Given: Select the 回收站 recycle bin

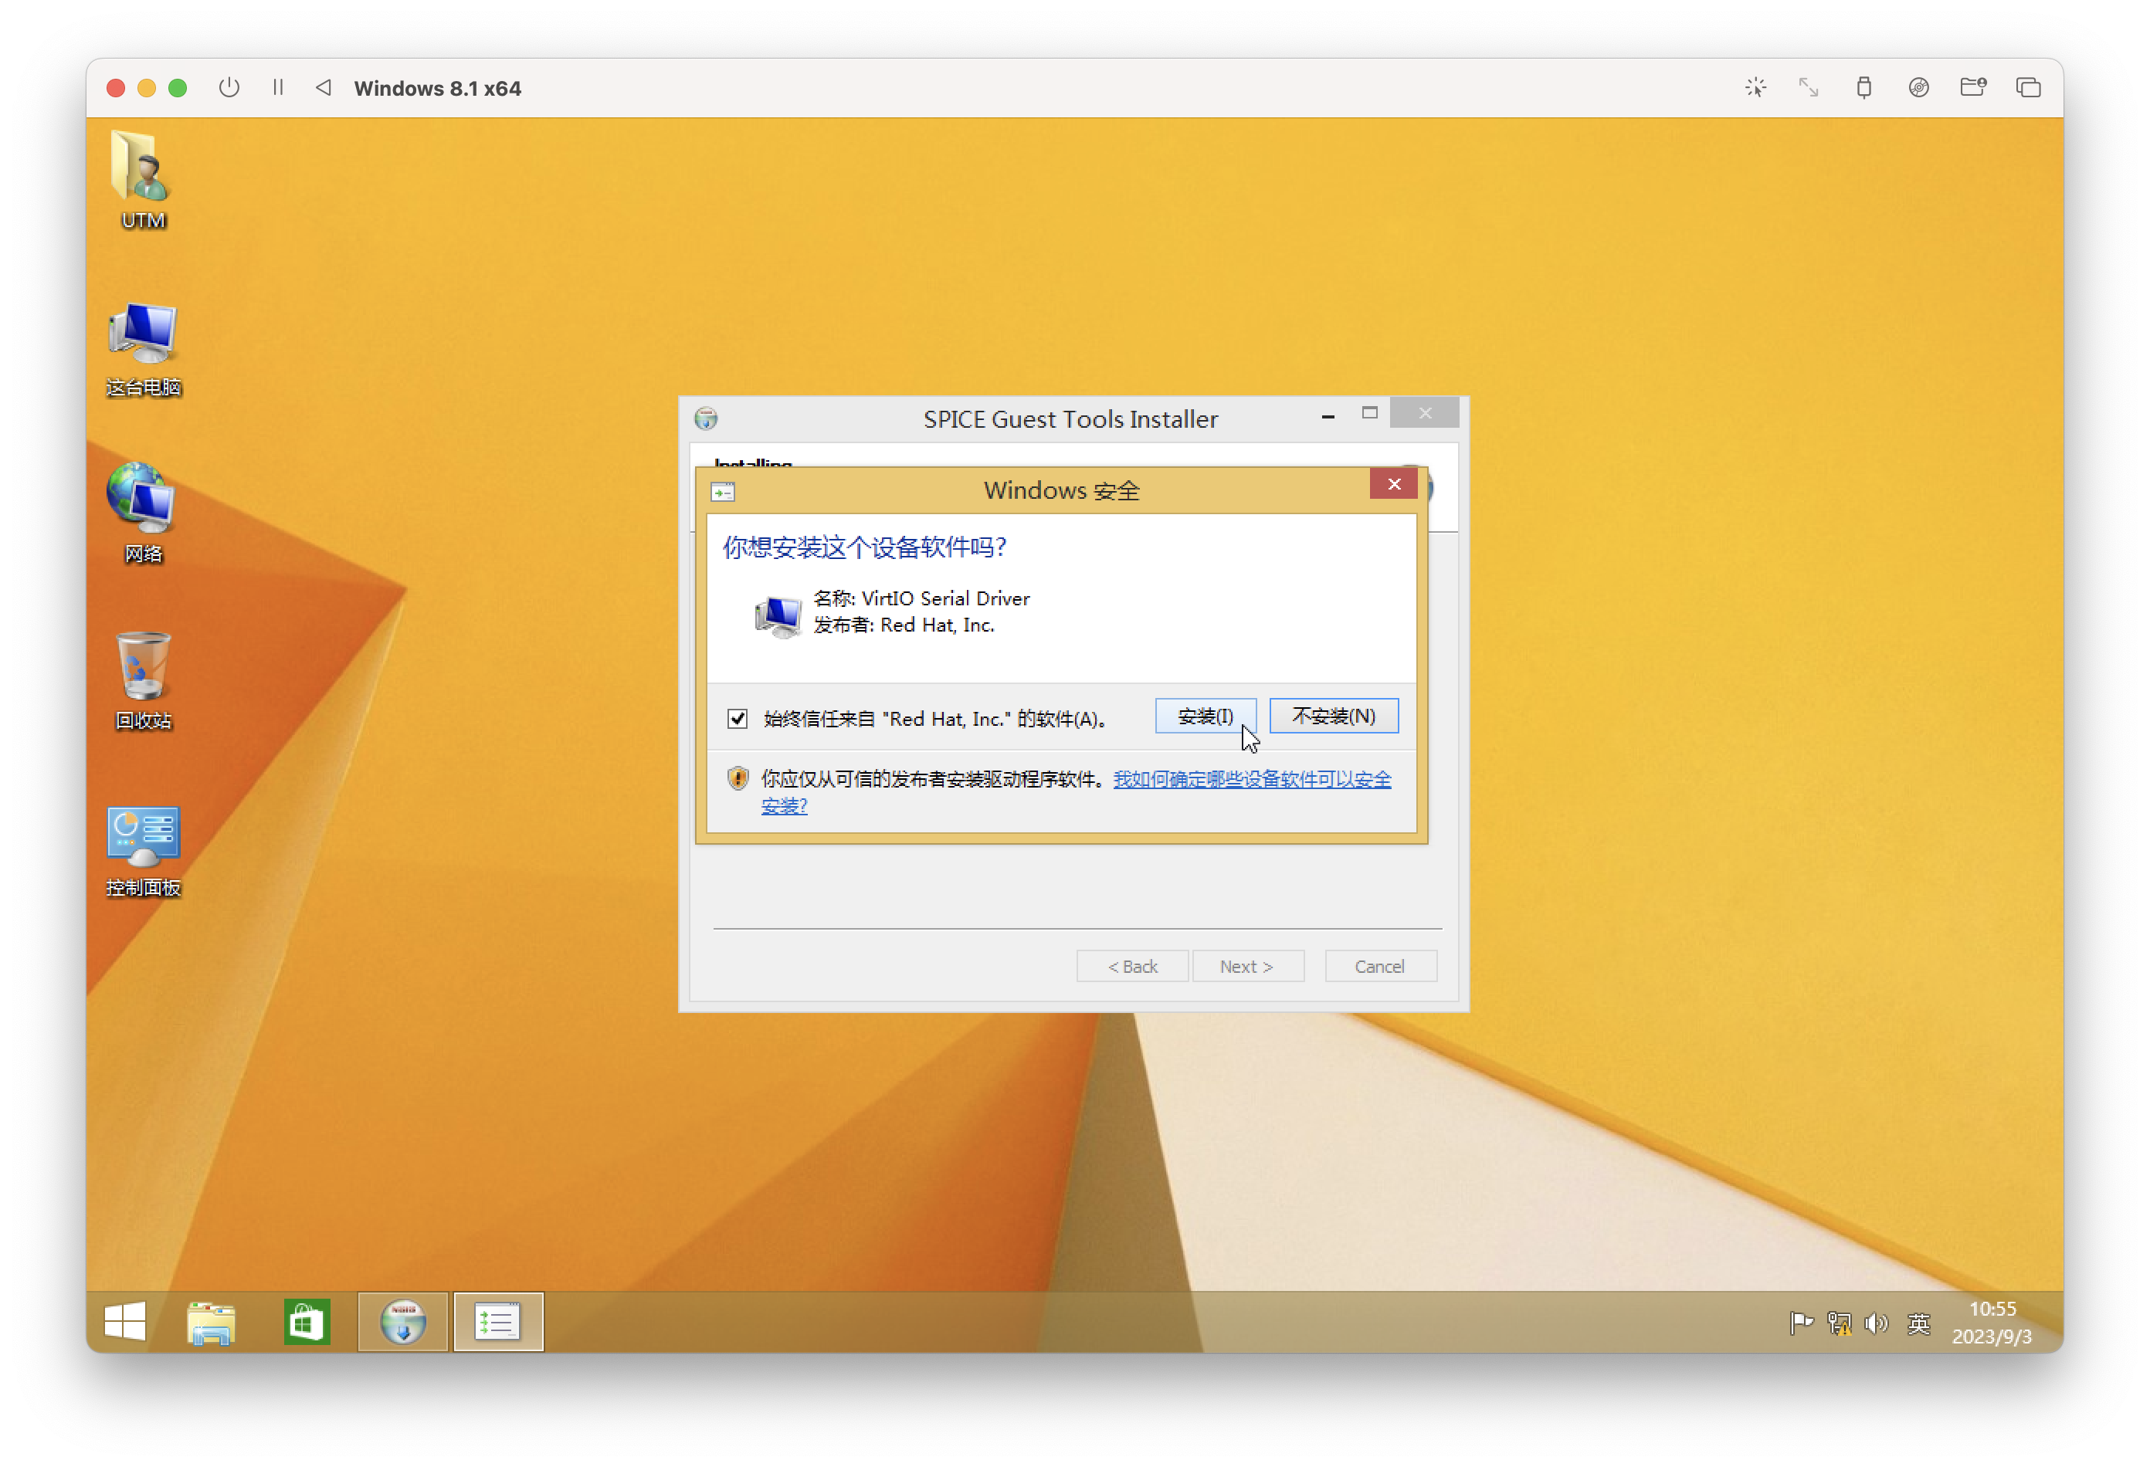Looking at the screenshot, I should pos(142,681).
